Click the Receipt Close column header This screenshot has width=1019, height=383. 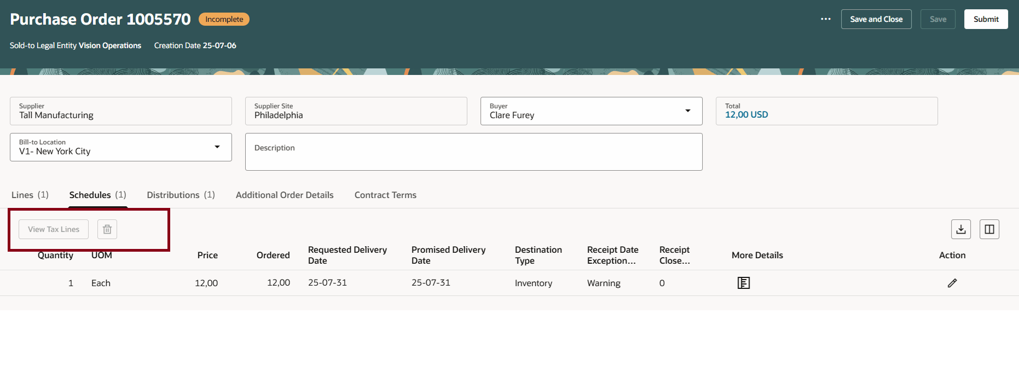click(675, 255)
